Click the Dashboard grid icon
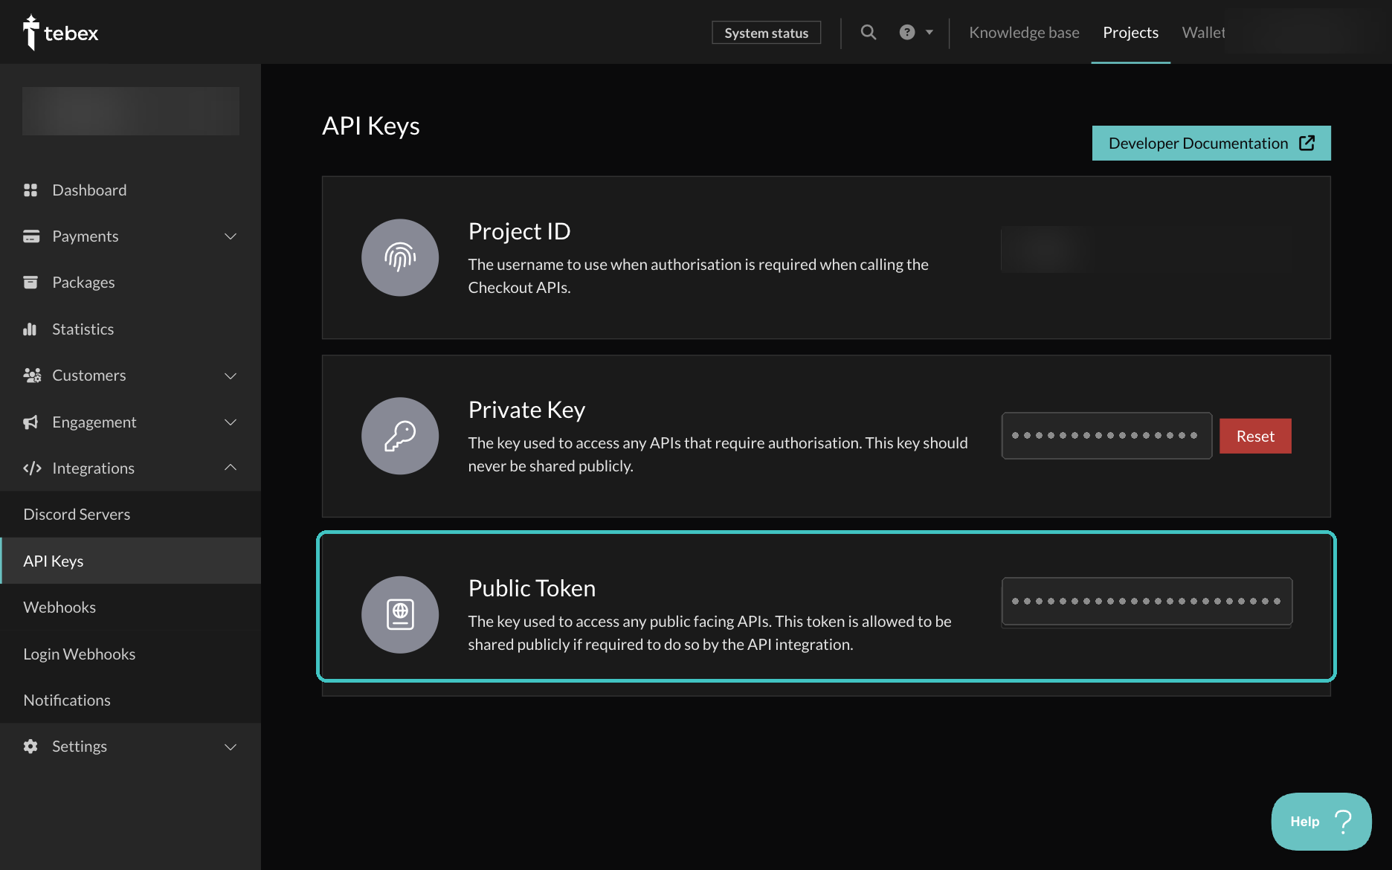 click(x=30, y=190)
